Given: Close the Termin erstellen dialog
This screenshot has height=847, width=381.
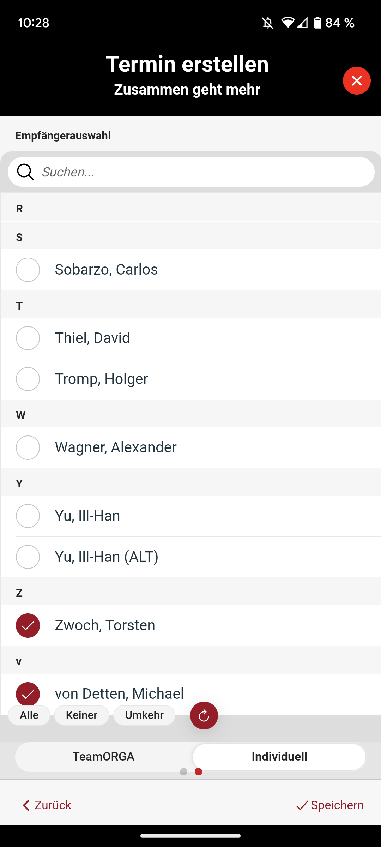Looking at the screenshot, I should click(x=357, y=81).
